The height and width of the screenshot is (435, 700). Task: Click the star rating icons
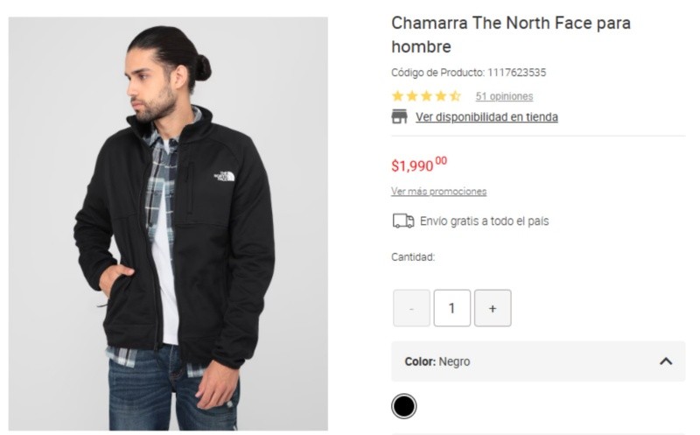pos(426,96)
